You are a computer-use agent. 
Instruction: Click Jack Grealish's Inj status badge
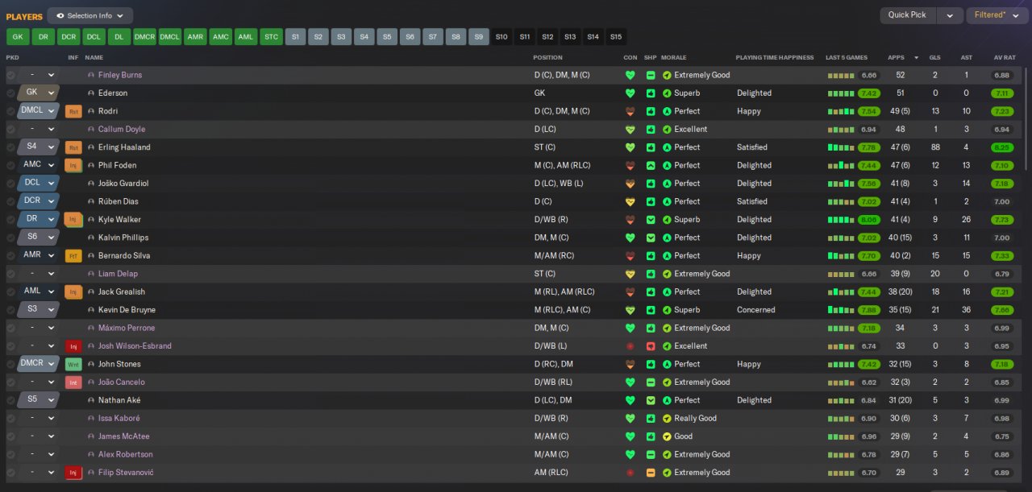click(73, 291)
